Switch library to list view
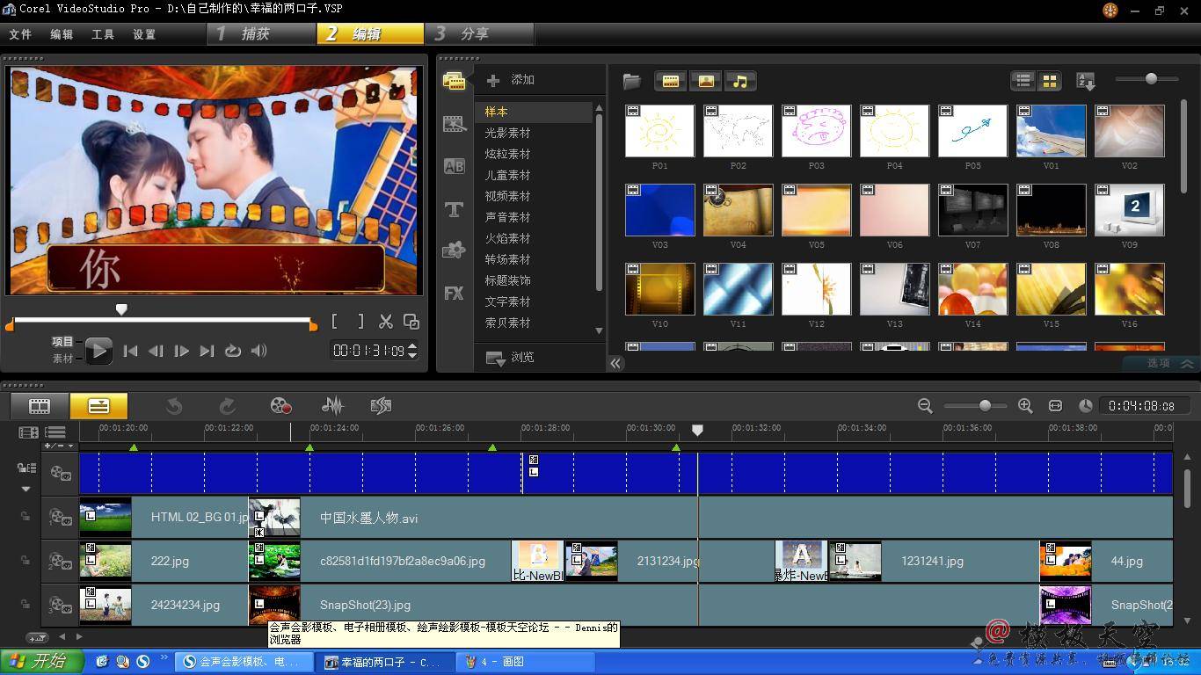 click(x=1023, y=80)
